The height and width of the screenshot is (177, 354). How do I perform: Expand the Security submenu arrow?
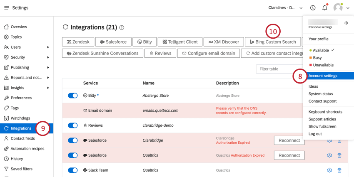pos(48,57)
